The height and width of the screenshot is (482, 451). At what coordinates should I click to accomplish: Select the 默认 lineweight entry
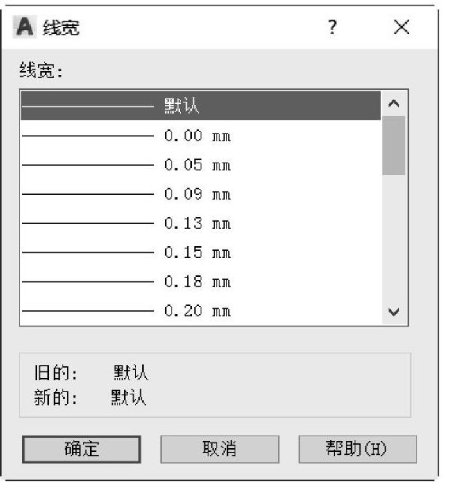201,106
